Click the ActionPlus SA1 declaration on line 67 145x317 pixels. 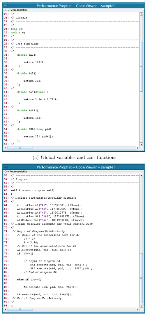(x=52, y=216)
